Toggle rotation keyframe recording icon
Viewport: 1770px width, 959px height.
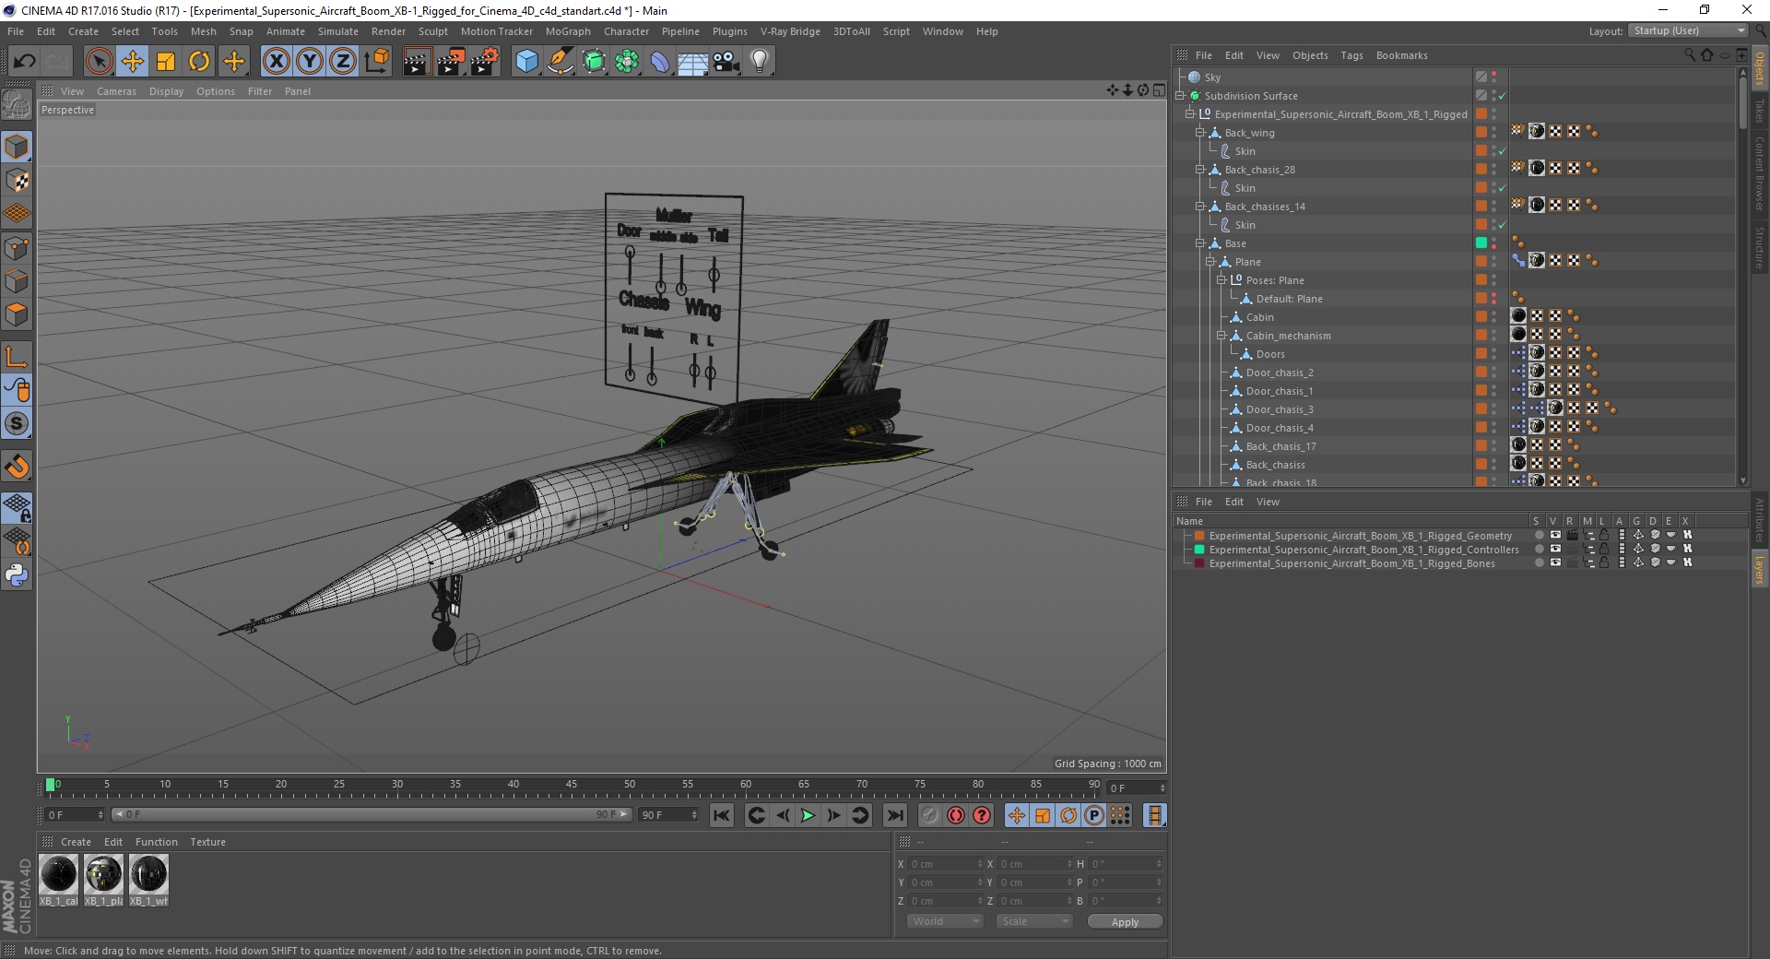[1068, 815]
